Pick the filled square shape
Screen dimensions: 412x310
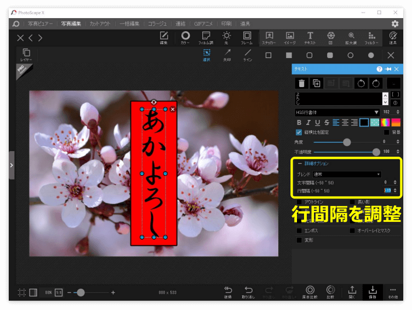(x=289, y=55)
